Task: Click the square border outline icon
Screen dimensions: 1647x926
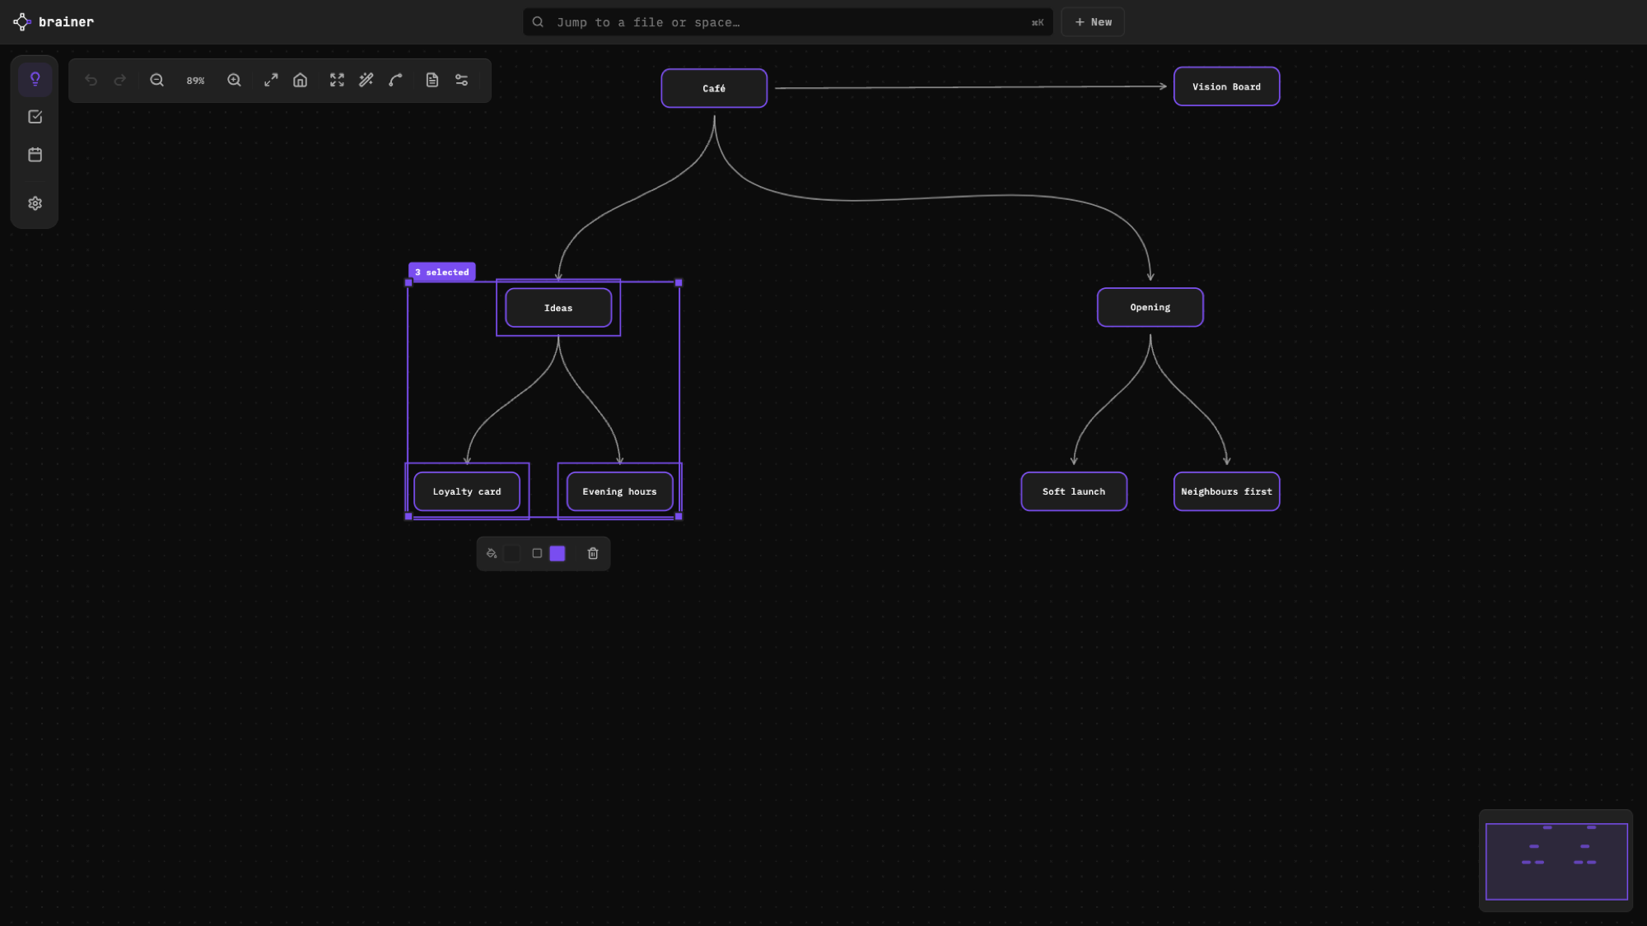Action: coord(537,553)
